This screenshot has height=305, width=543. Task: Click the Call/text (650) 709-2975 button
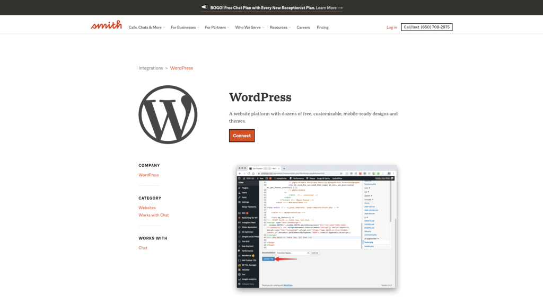coord(427,27)
